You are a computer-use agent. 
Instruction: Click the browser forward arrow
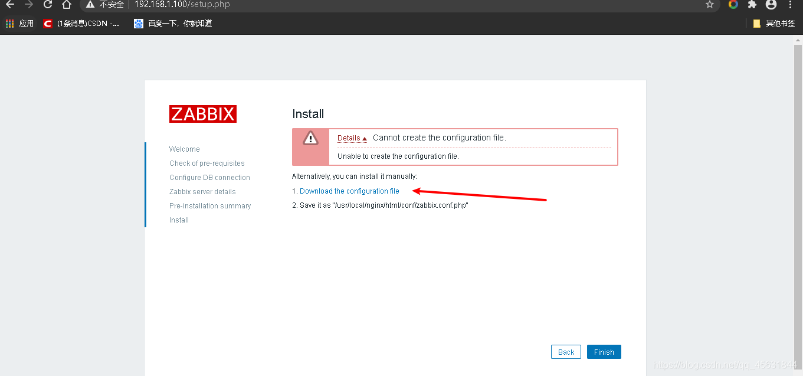point(29,5)
